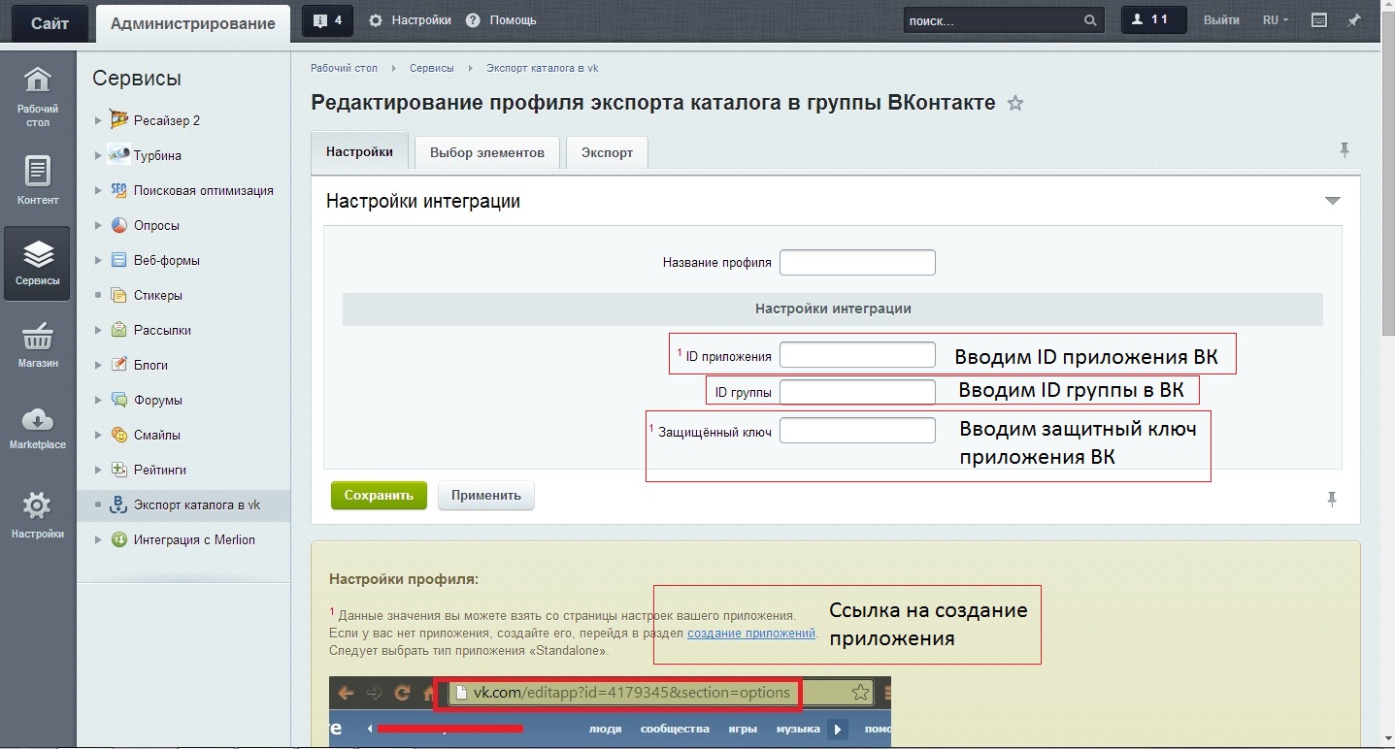Mark page as favorite with star icon
This screenshot has width=1395, height=749.
point(1015,102)
